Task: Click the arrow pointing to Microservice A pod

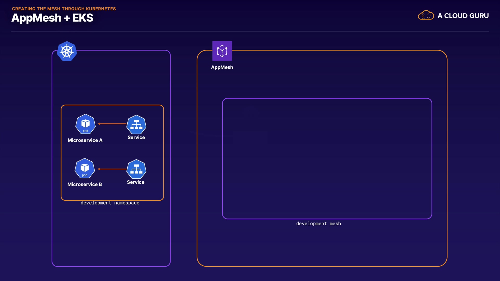Action: point(112,124)
